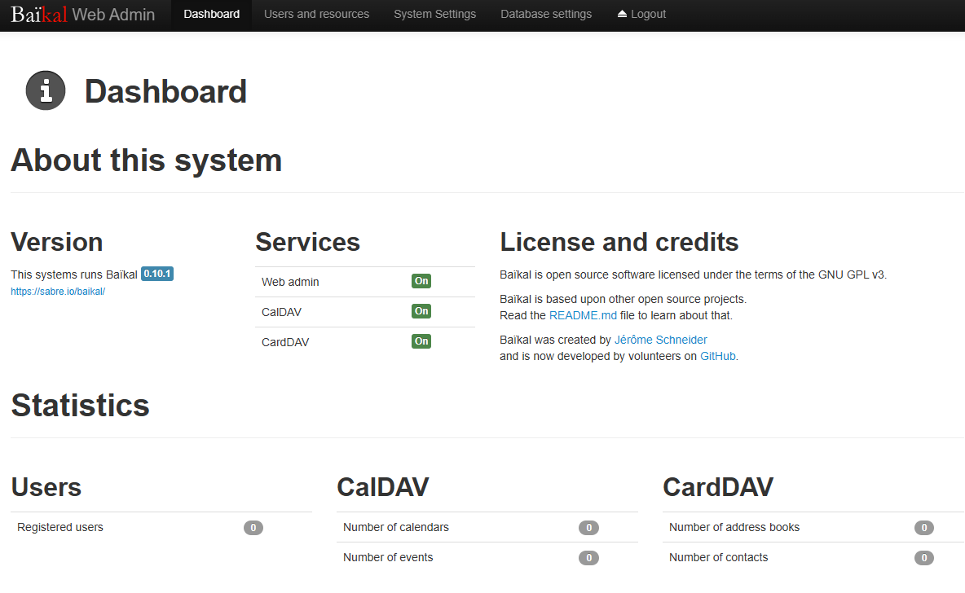
Task: Click the 0.10.1 version badge
Action: tap(157, 274)
